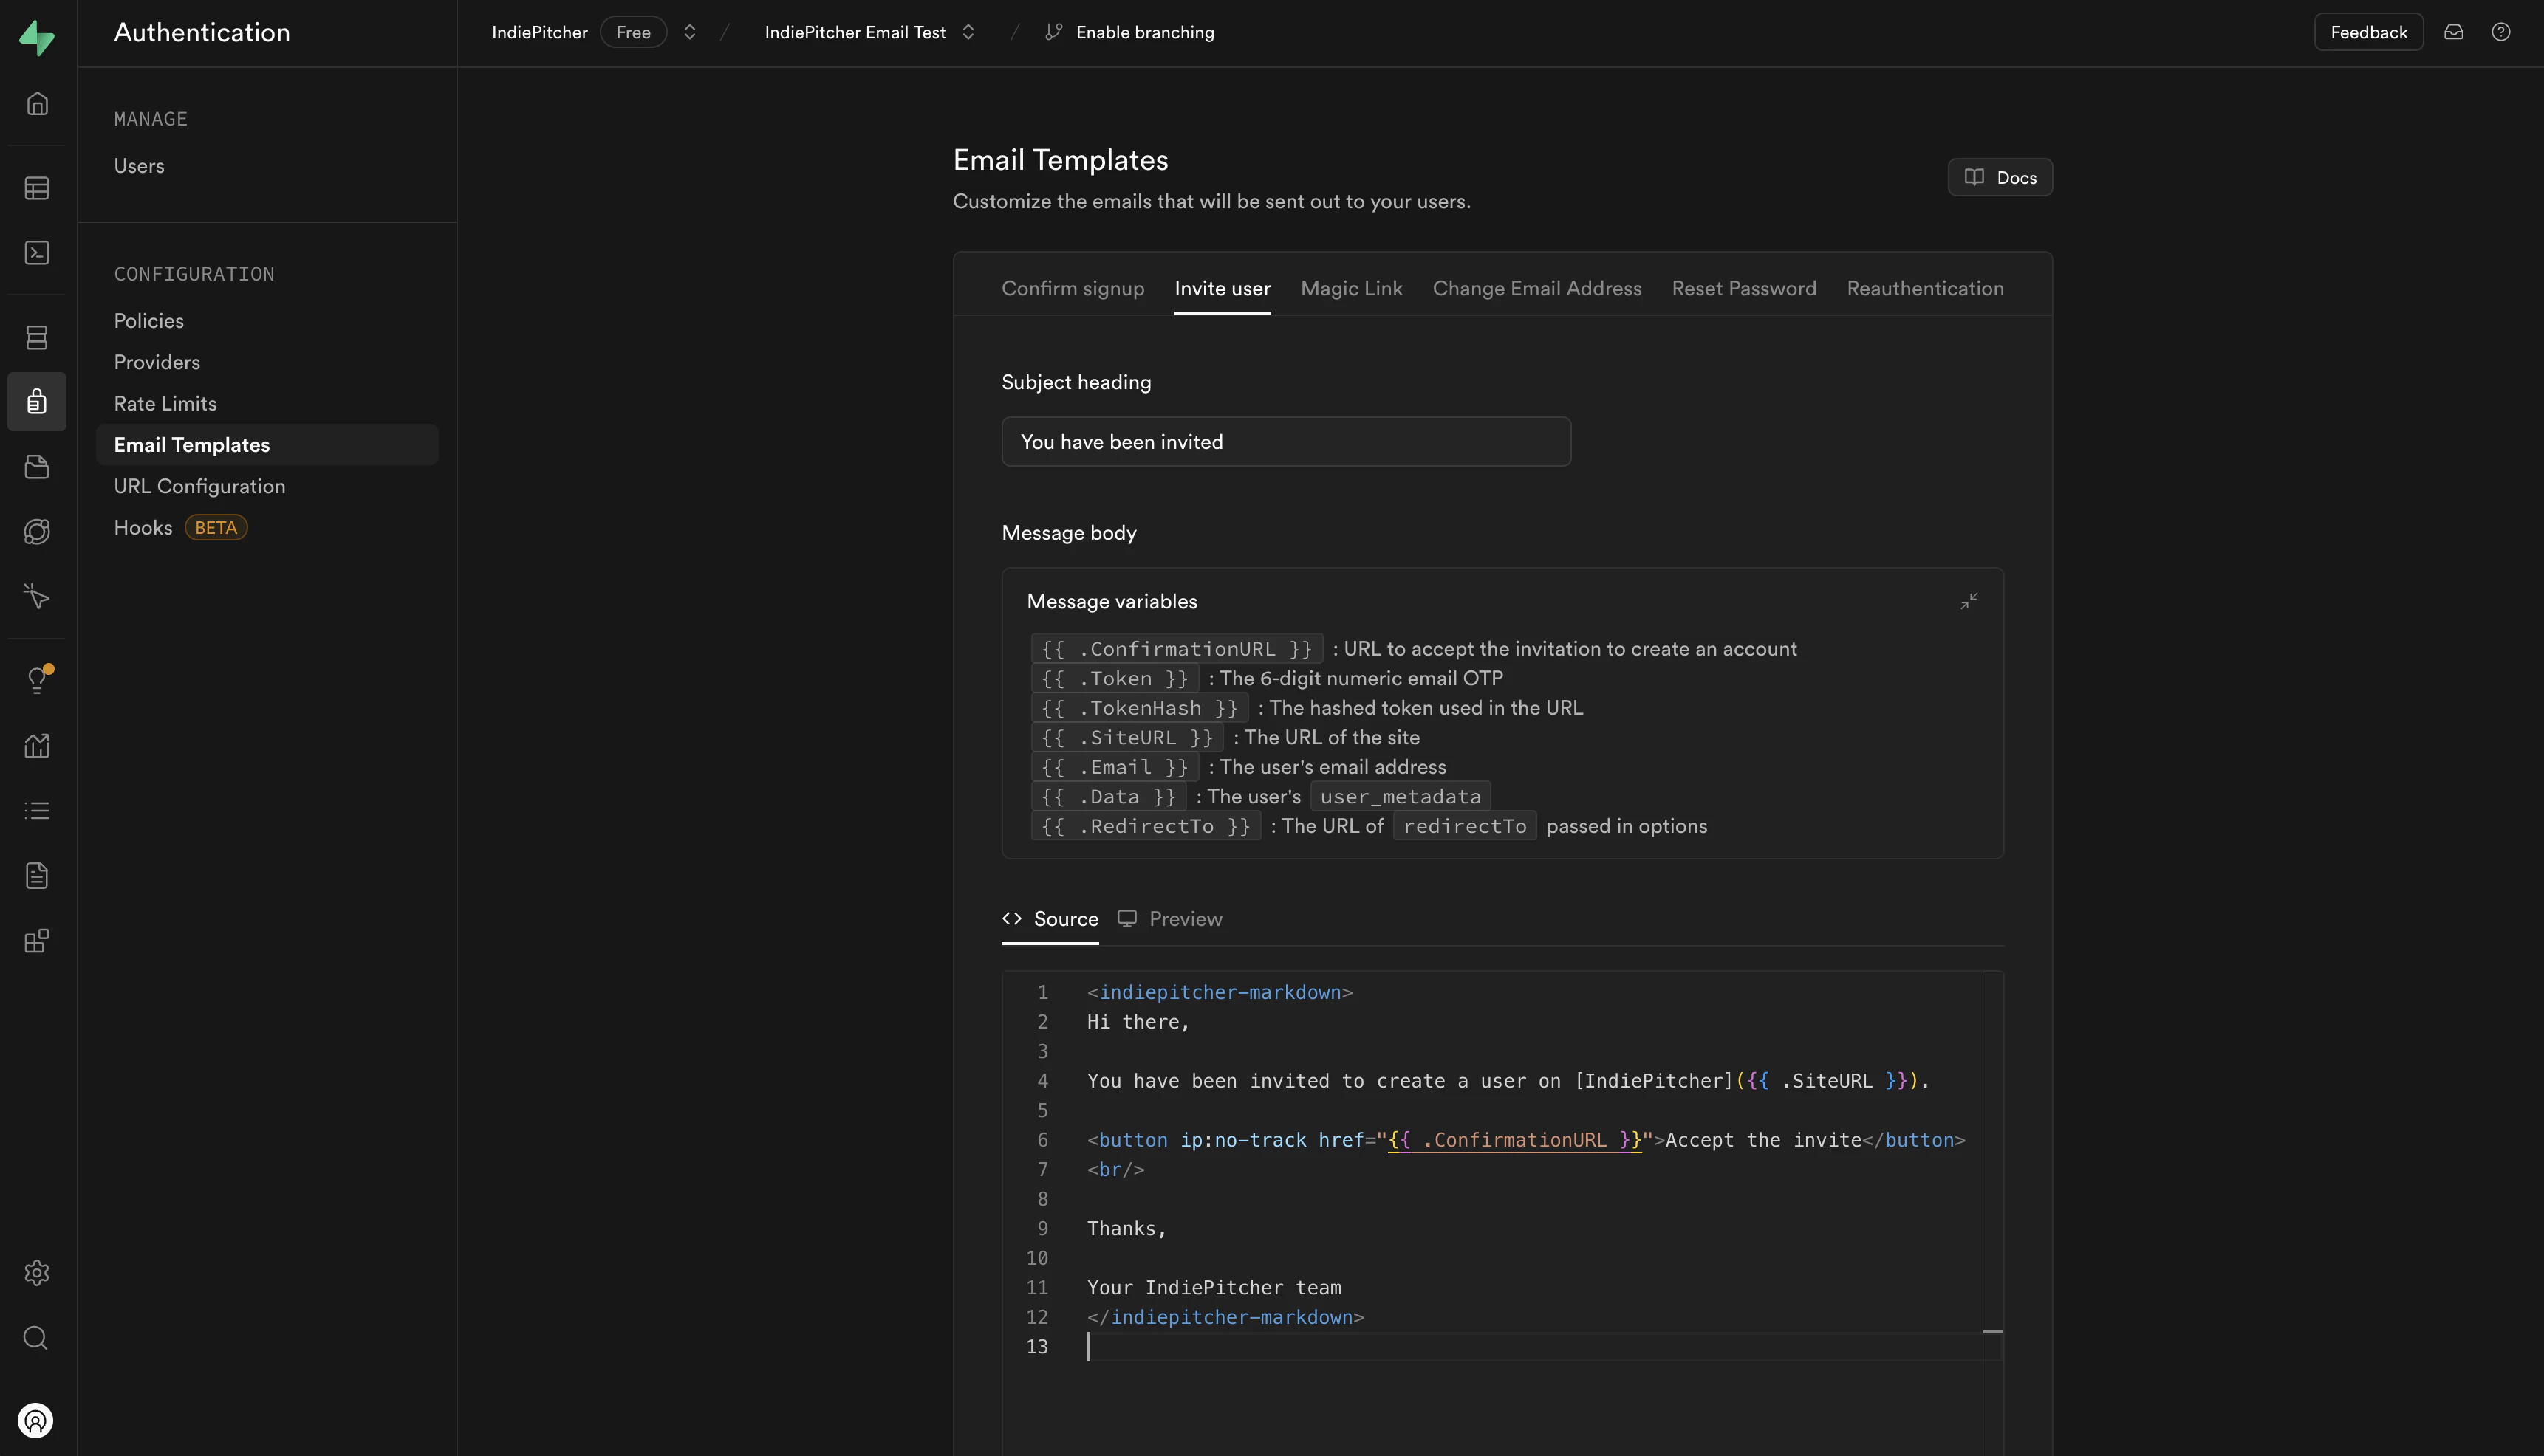Switch to Reset Password tab
This screenshot has width=2544, height=1456.
click(1744, 288)
